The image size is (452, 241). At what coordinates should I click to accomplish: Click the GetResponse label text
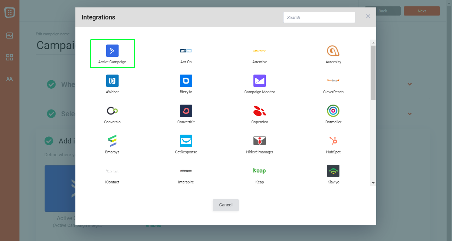pos(186,152)
